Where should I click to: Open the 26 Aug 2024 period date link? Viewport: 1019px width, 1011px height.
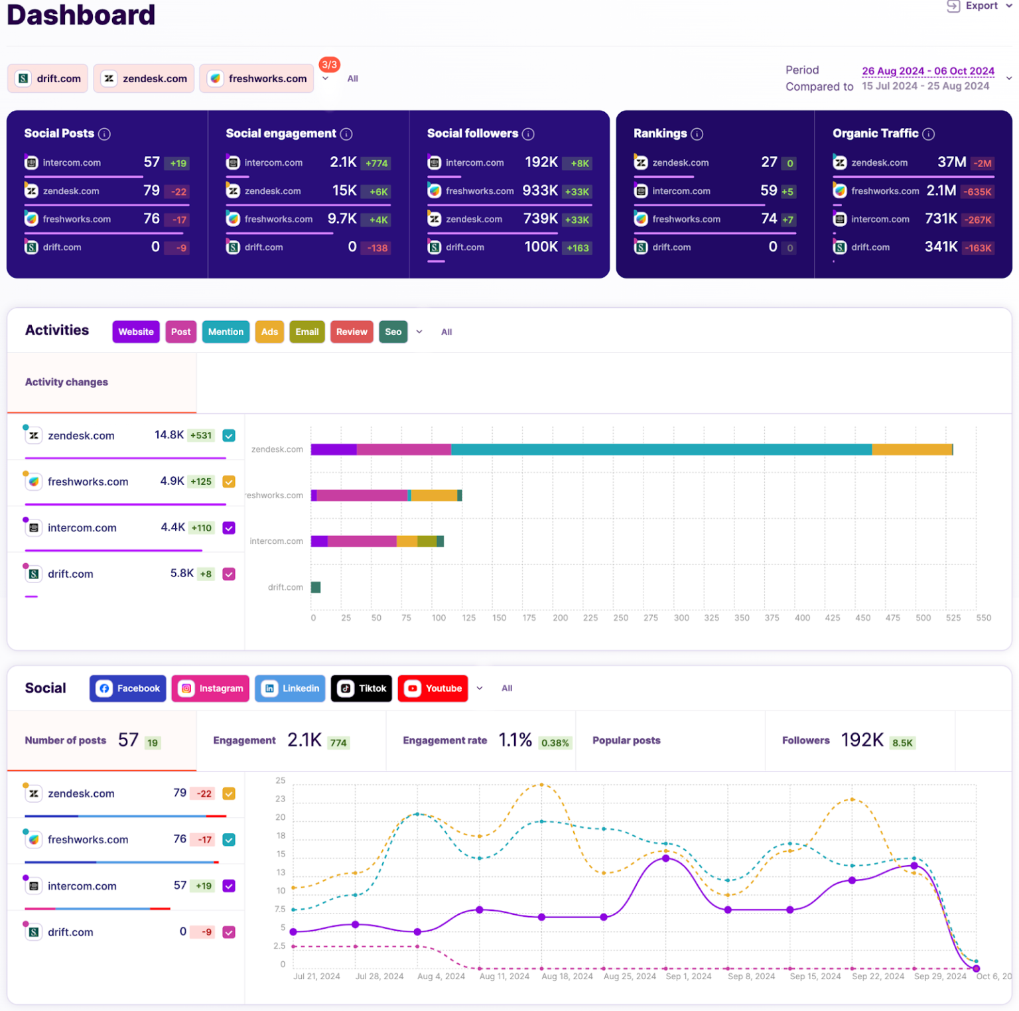[927, 71]
